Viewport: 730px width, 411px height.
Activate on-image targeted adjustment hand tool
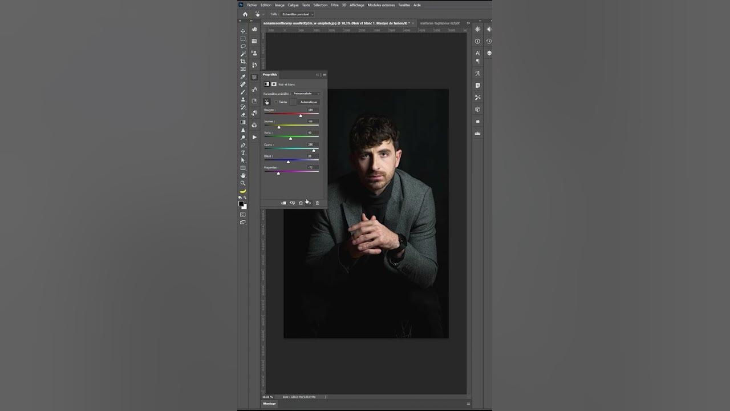266,102
